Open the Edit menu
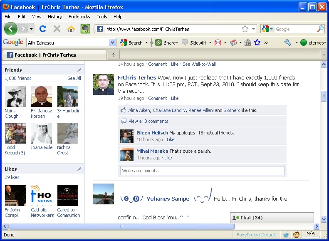 22,17
